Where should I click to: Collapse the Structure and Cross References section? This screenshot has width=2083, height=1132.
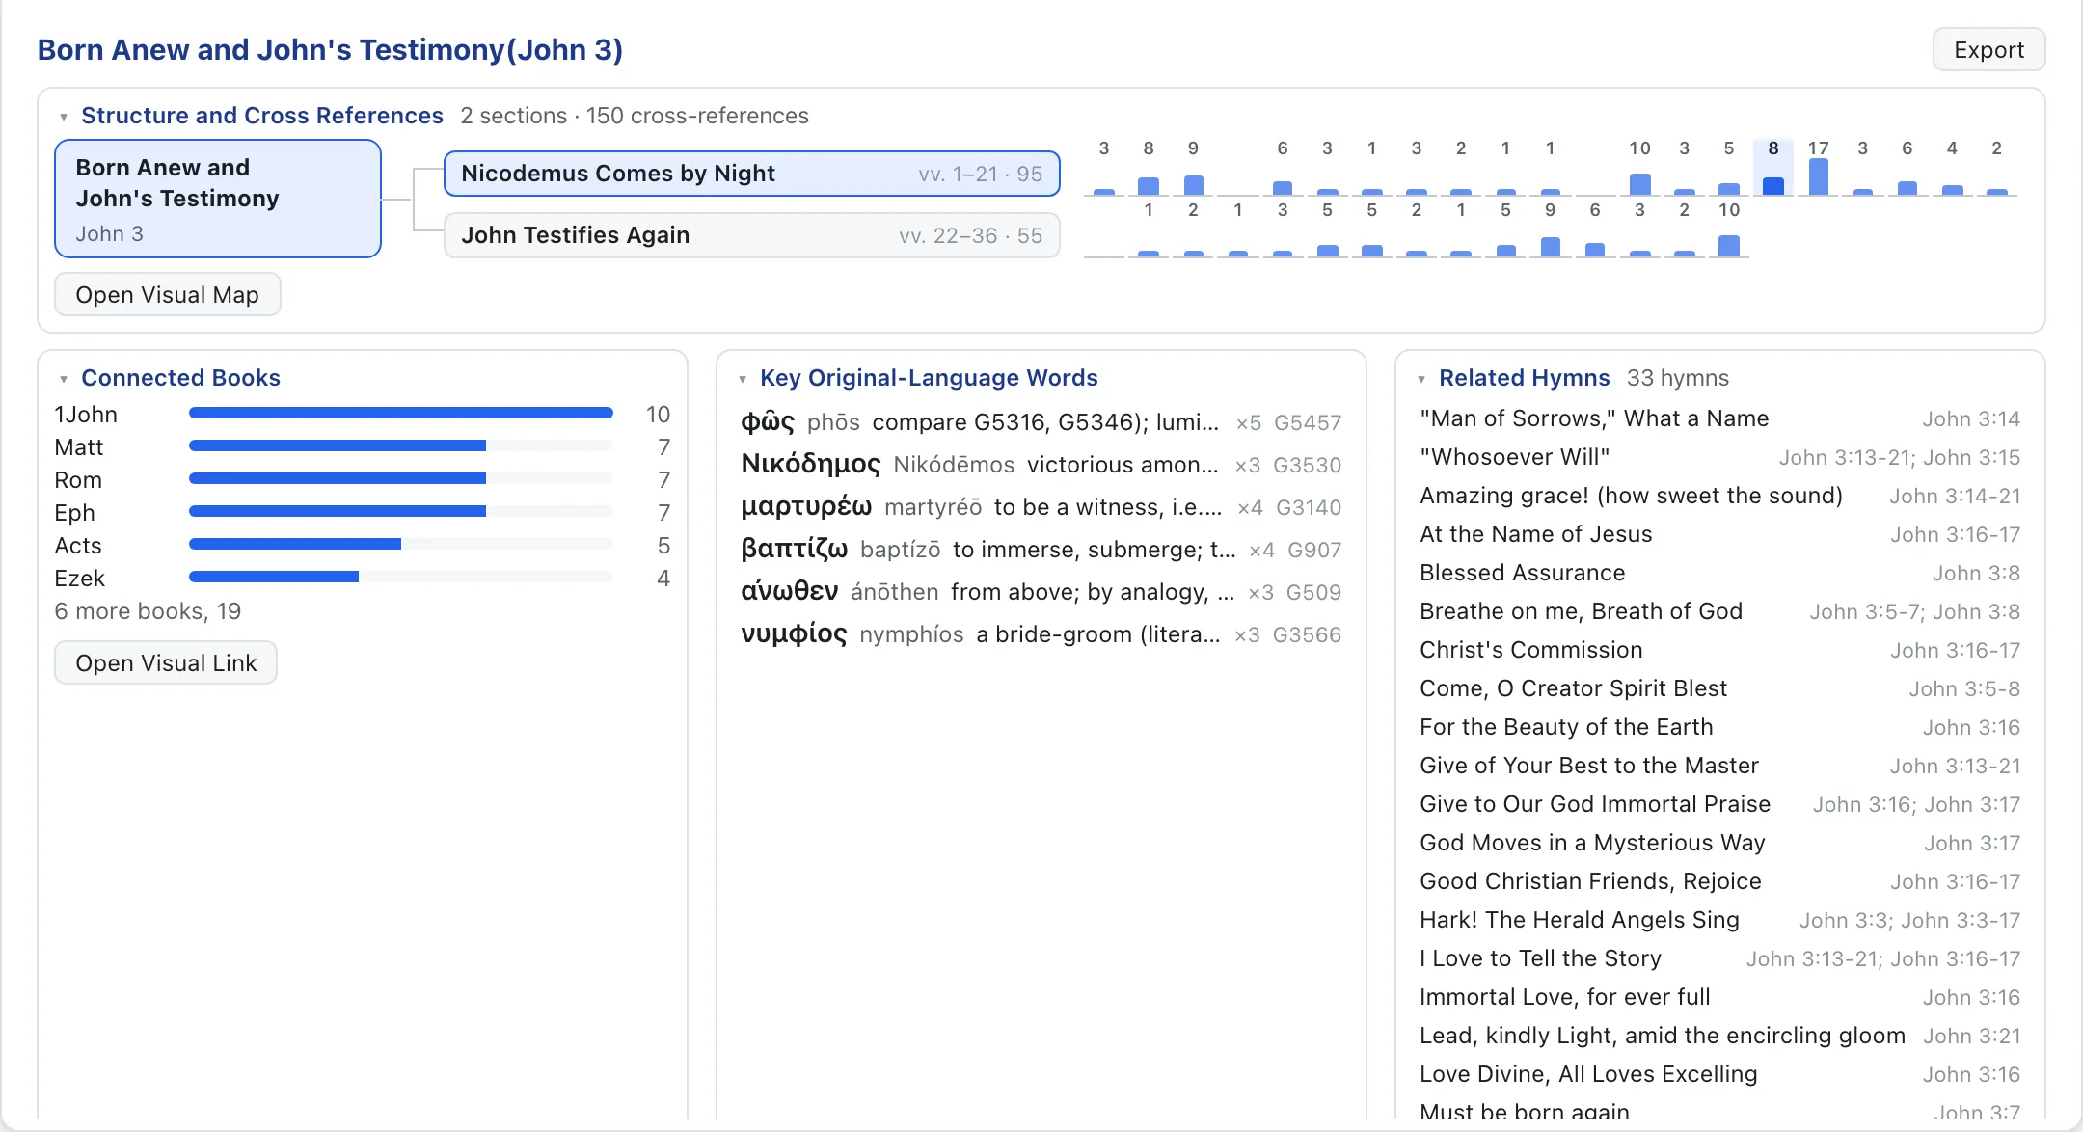point(64,117)
